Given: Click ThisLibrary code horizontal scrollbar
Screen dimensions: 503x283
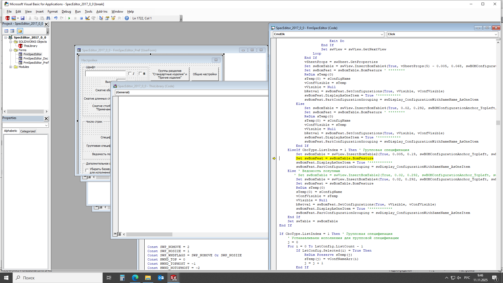Looking at the screenshot, I should click(x=149, y=235).
